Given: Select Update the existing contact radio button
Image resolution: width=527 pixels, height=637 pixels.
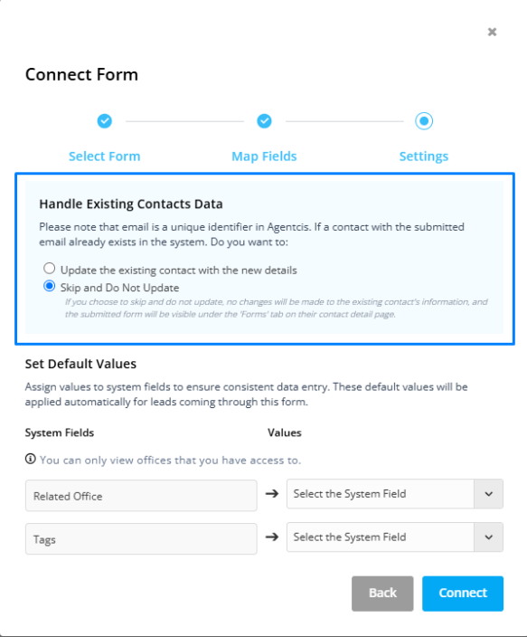Looking at the screenshot, I should click(49, 269).
